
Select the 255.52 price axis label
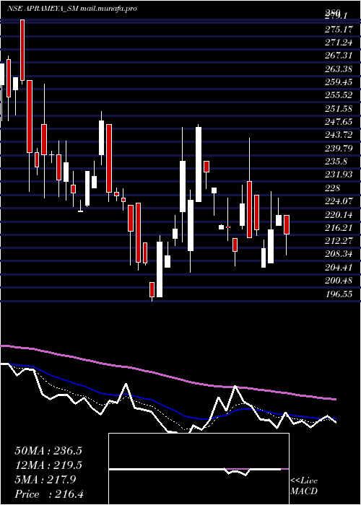click(339, 96)
